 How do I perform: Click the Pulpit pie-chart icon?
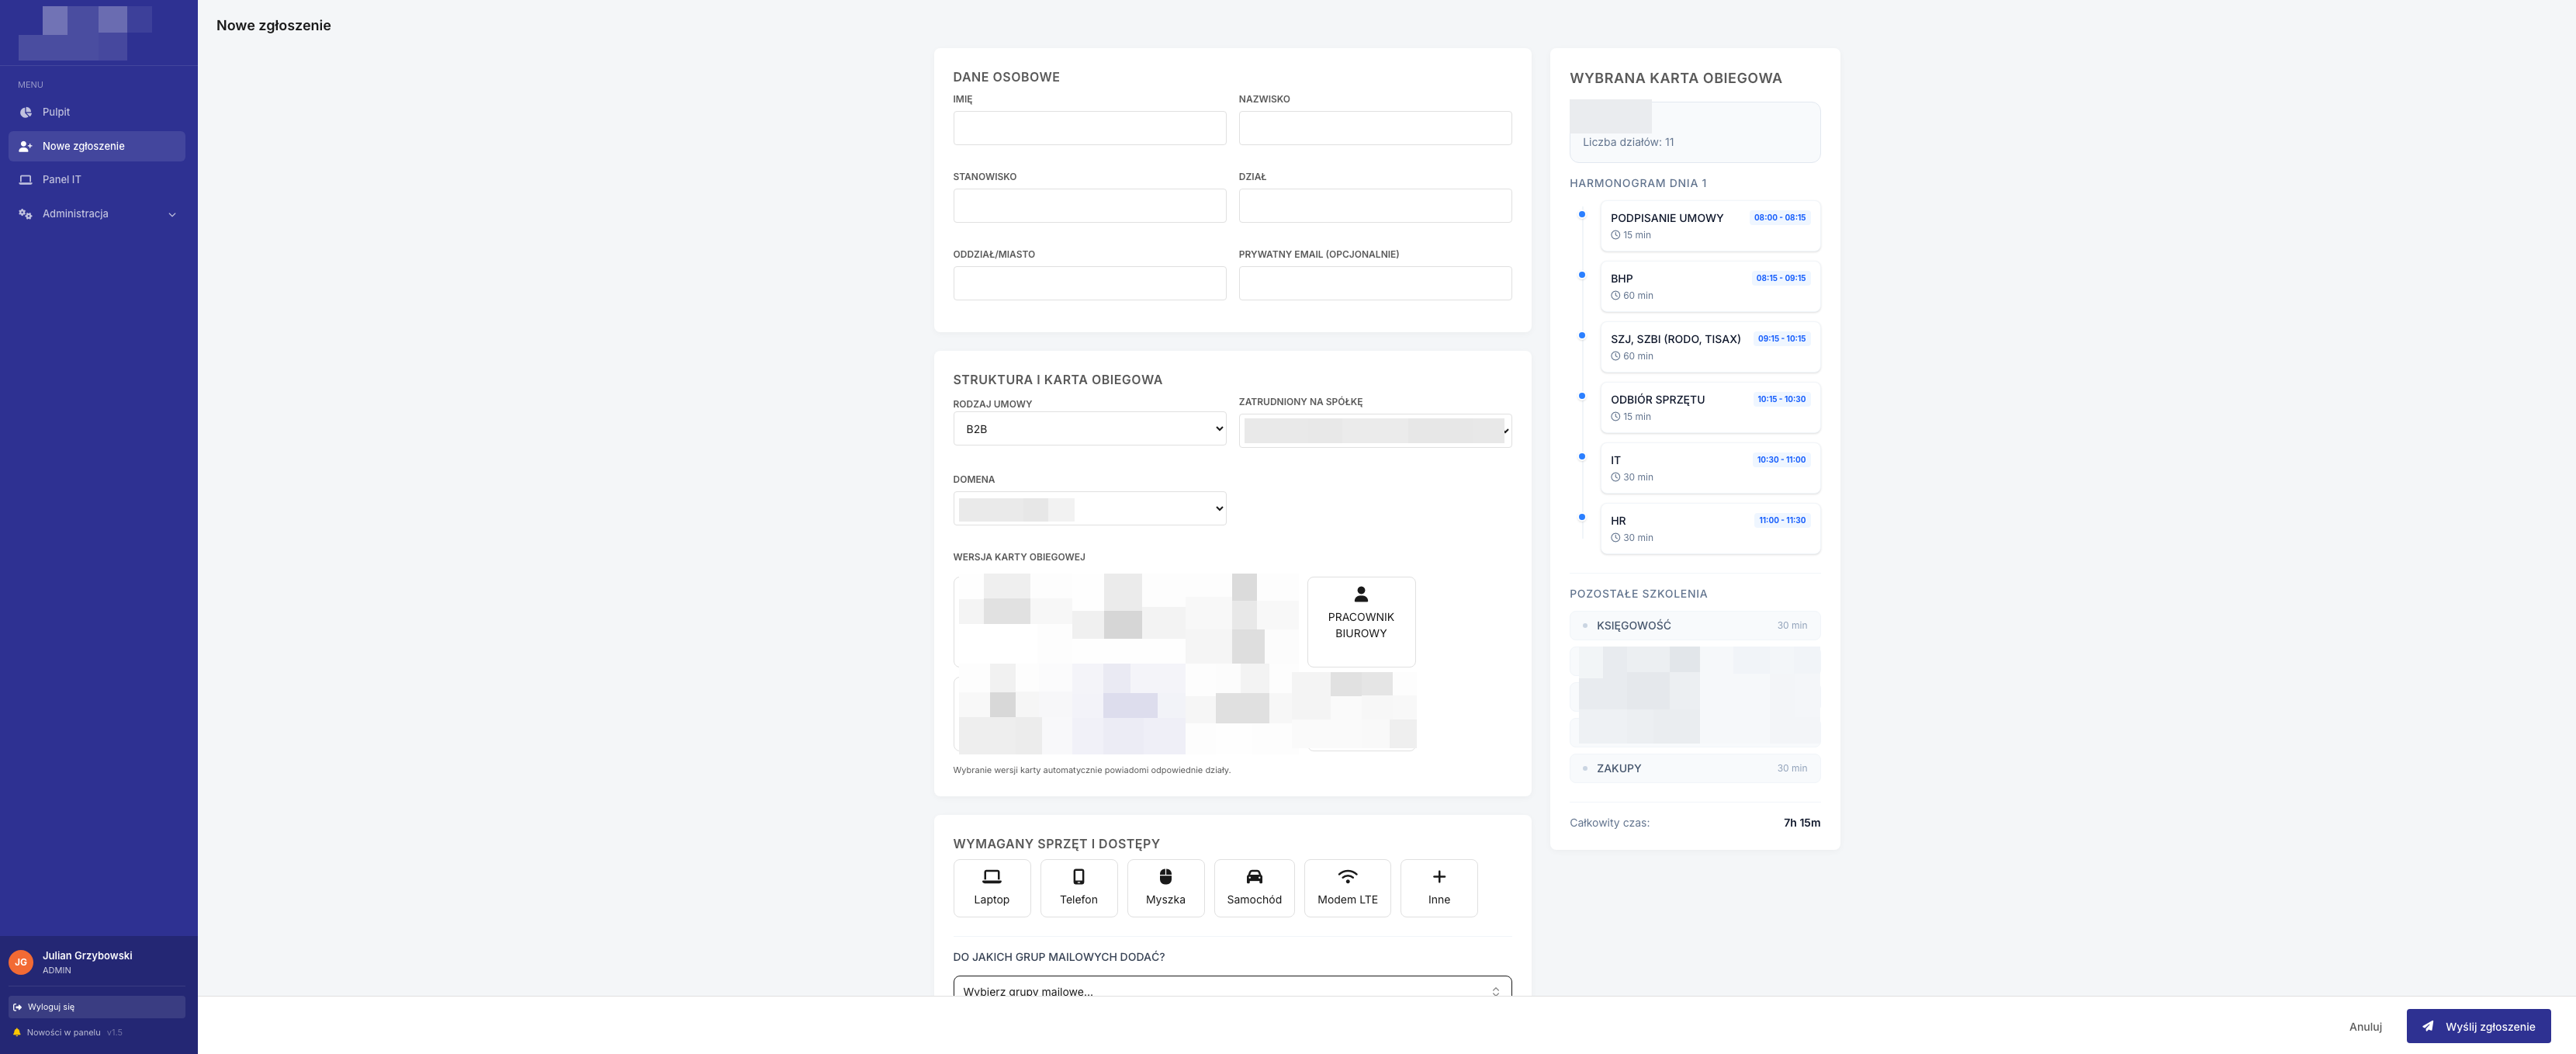(x=26, y=112)
